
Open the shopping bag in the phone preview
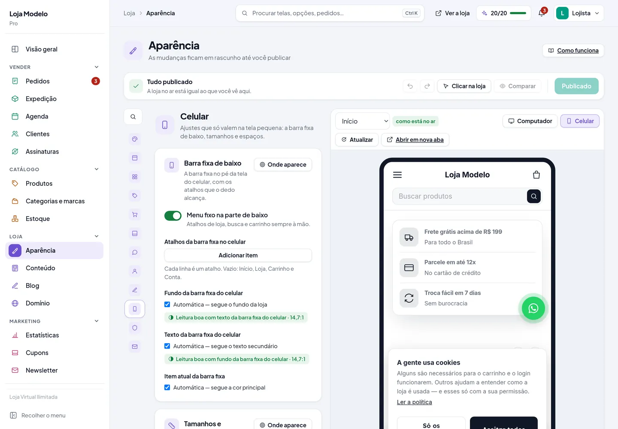536,175
